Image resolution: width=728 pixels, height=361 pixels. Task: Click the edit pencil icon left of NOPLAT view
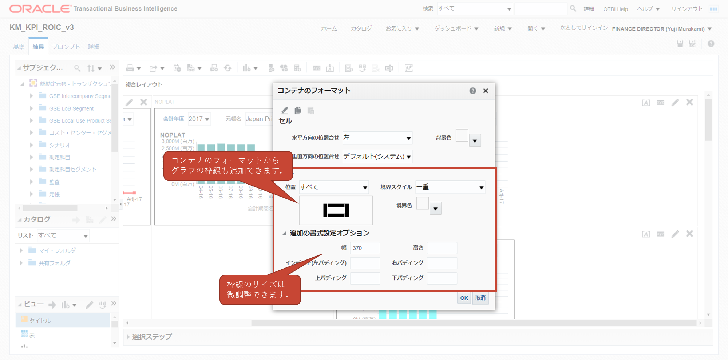pos(129,102)
